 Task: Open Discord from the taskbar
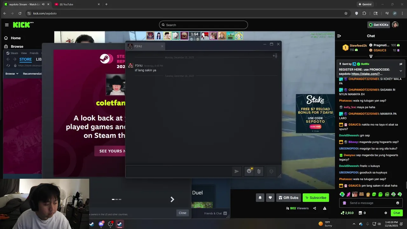(101, 224)
